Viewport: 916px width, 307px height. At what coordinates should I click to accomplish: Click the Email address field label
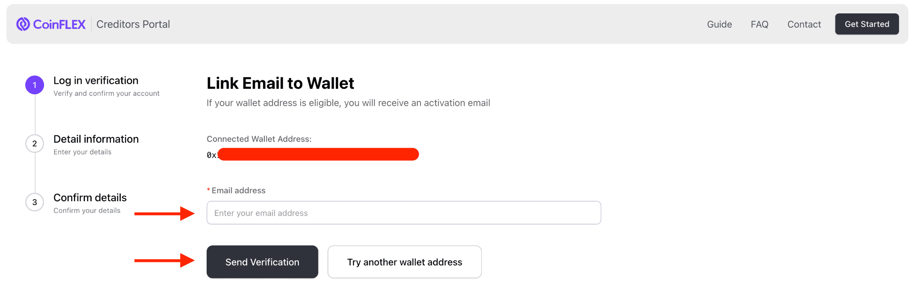point(237,190)
